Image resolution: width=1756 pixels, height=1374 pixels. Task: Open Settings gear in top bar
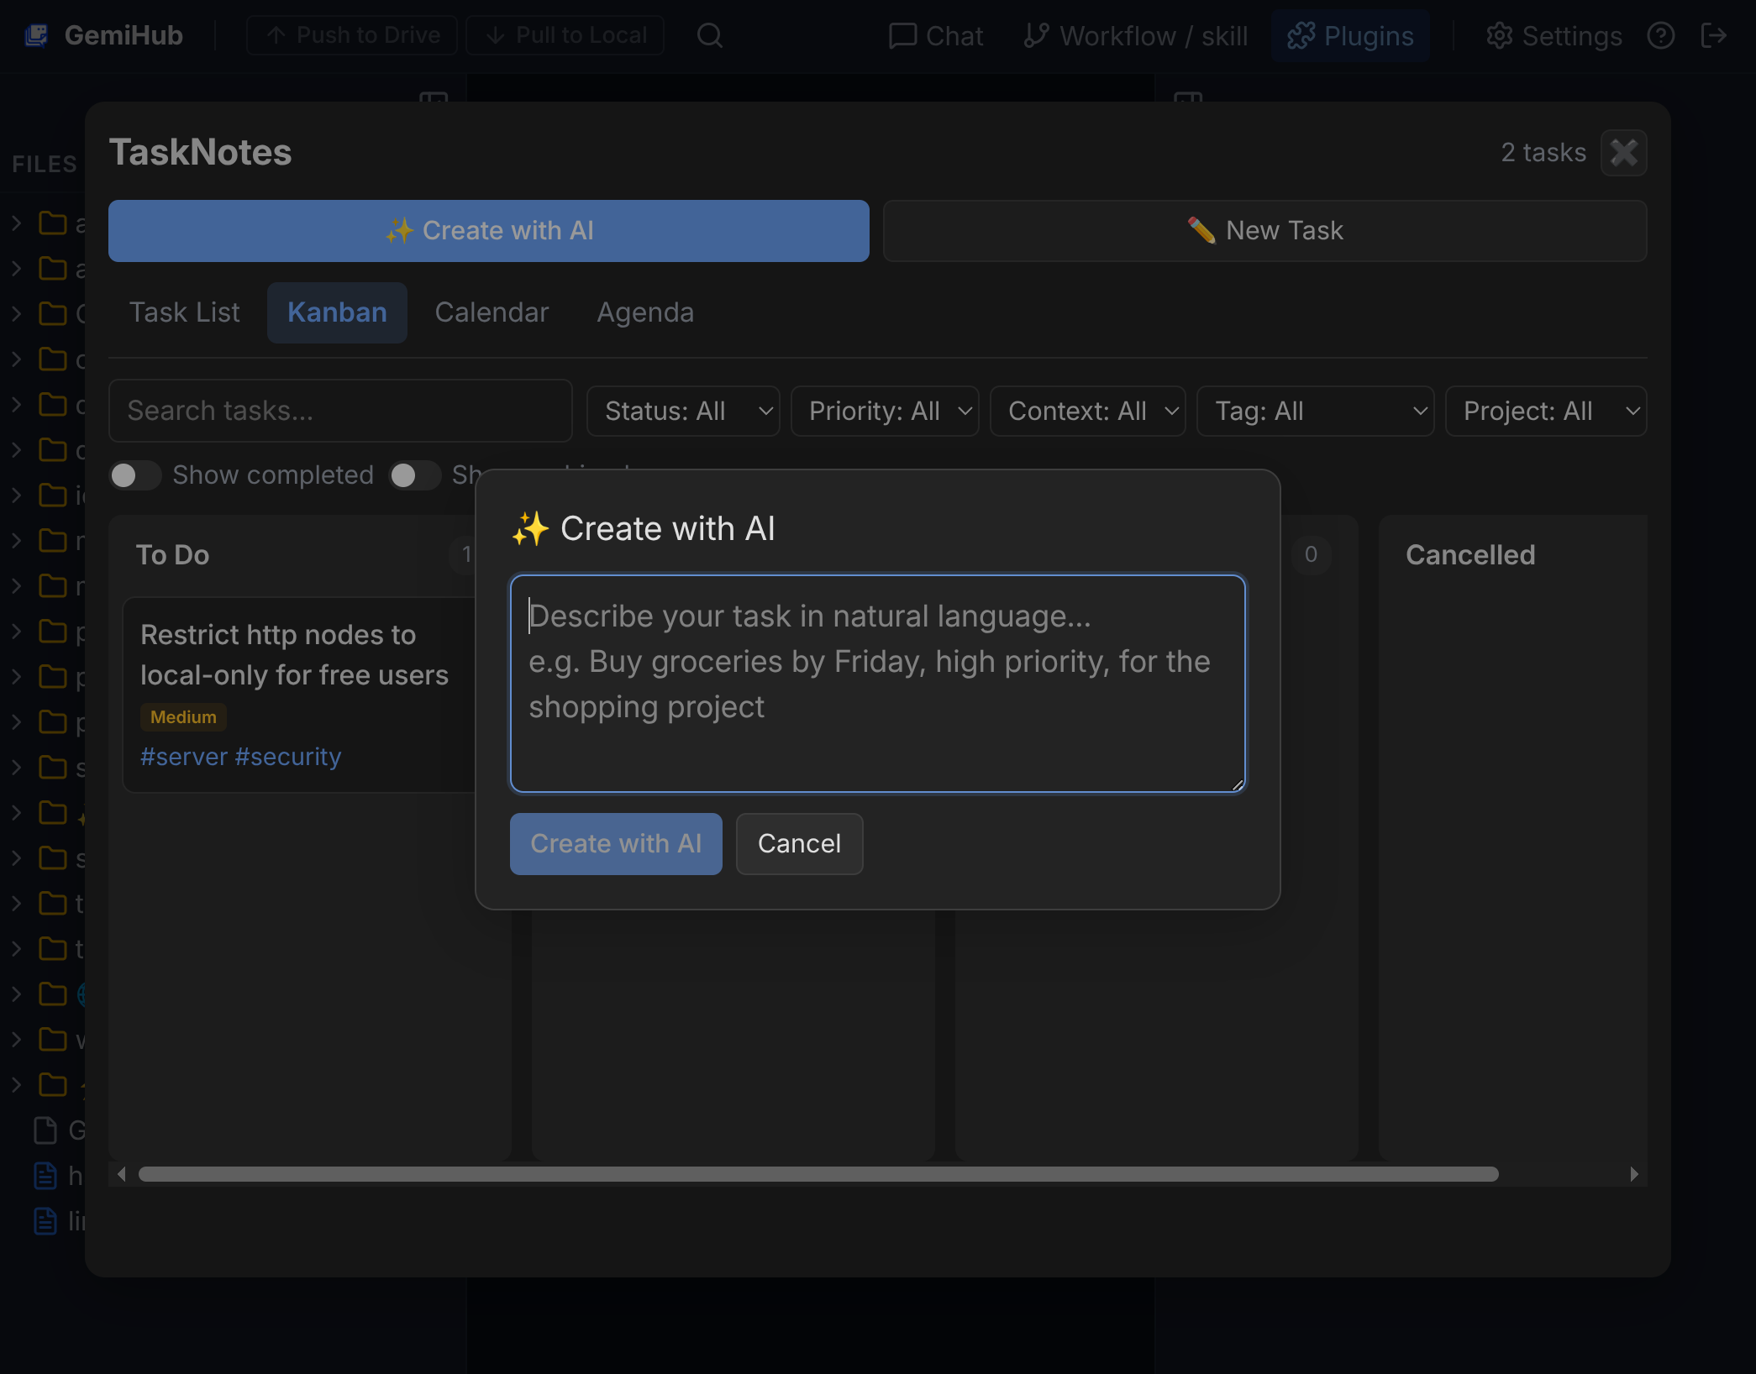1499,35
